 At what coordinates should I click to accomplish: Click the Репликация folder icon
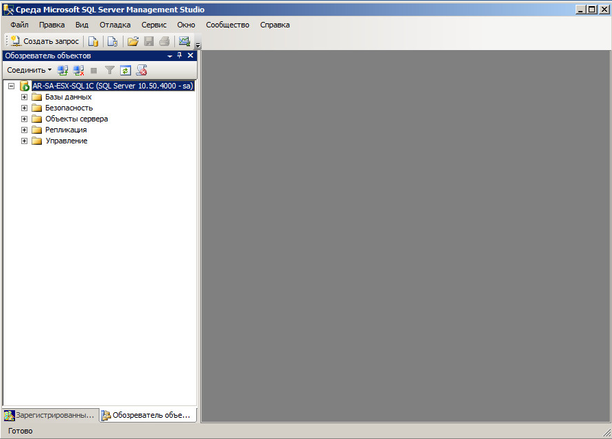pyautogui.click(x=36, y=130)
